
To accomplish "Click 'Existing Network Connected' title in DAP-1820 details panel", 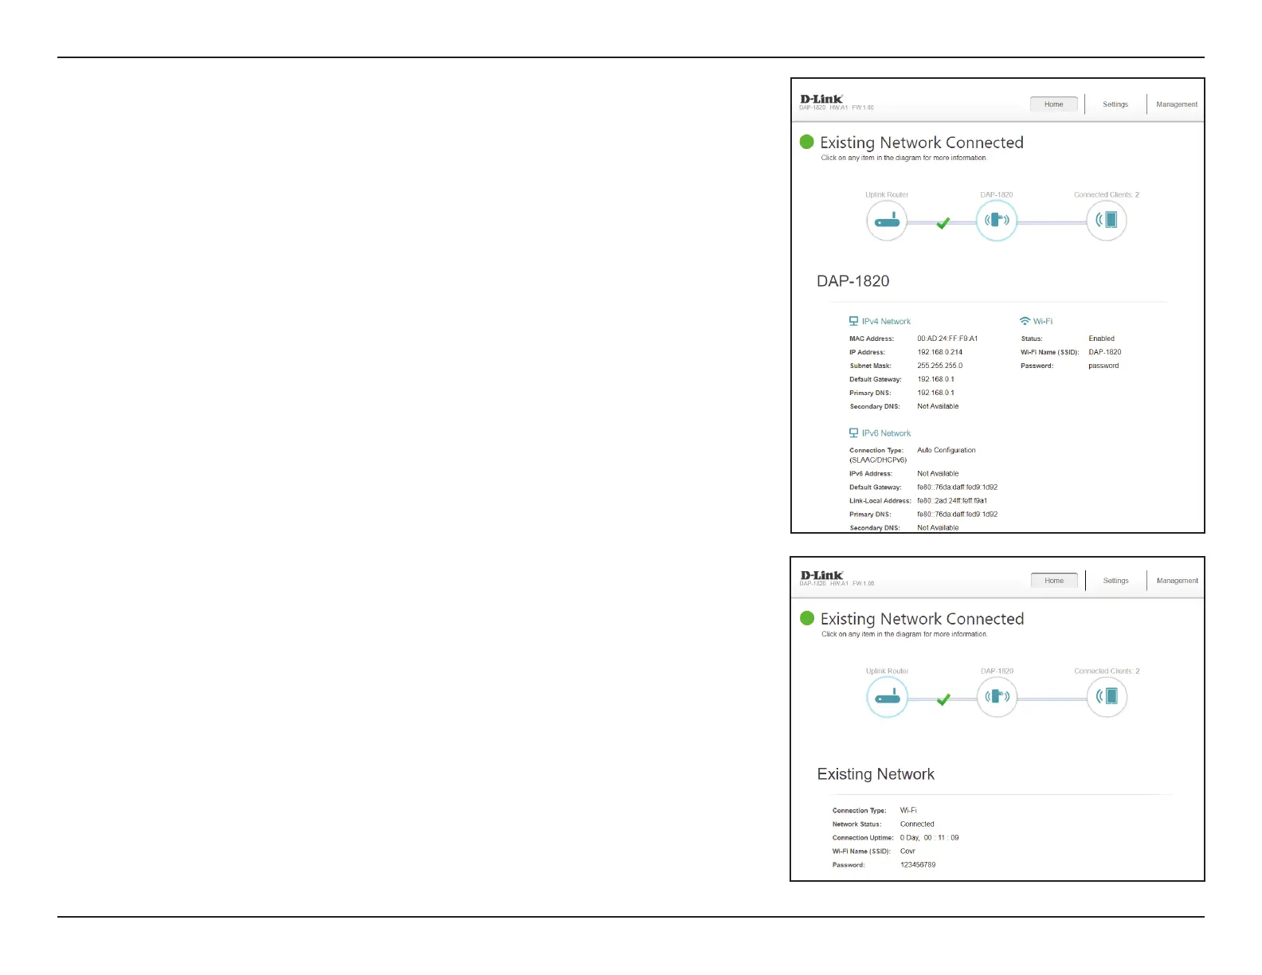I will pos(922,143).
